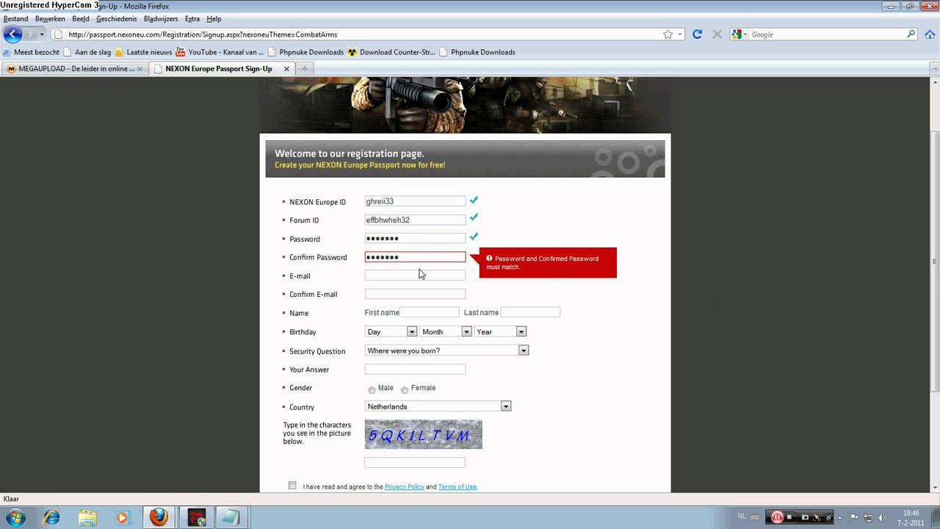
Task: Open the Bestand menu
Action: click(x=15, y=18)
